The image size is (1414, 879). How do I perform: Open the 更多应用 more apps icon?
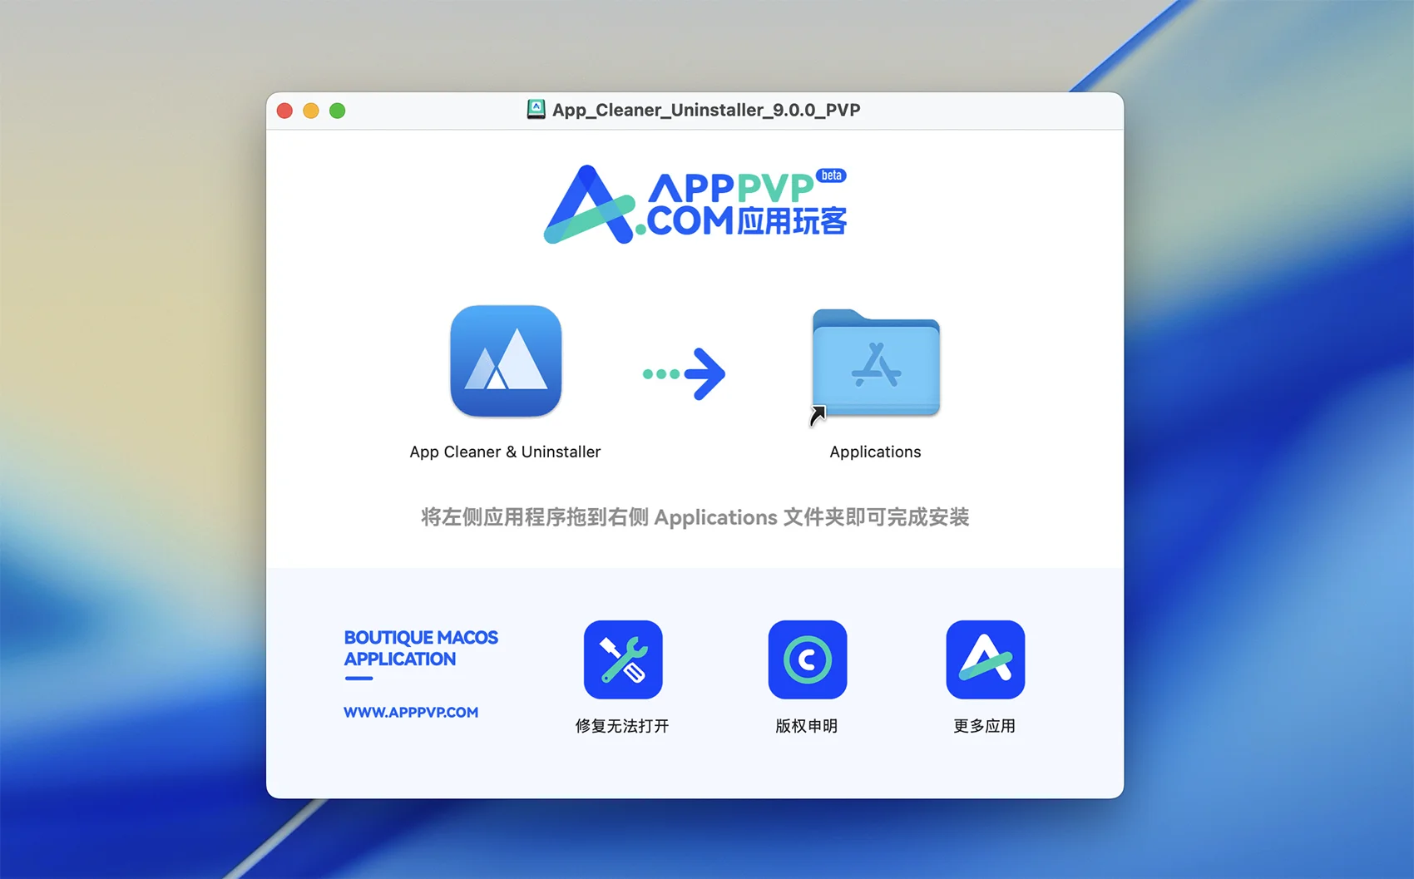[x=985, y=659]
